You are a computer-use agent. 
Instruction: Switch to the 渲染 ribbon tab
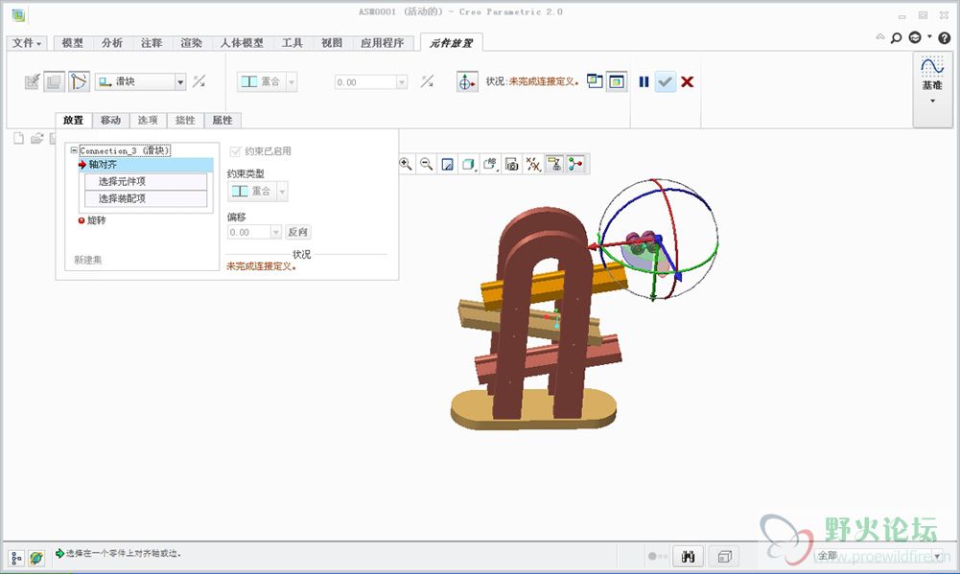(191, 43)
